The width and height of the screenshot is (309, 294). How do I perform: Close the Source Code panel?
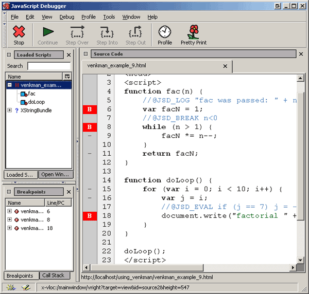pos(301,54)
